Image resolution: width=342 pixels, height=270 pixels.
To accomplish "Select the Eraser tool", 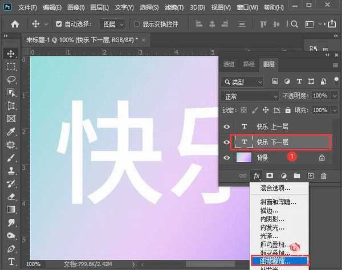I will point(11,195).
